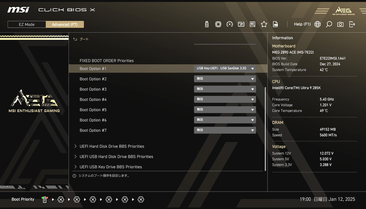Click the ブート breadcrumb label
366x209 pixels.
coord(84,39)
